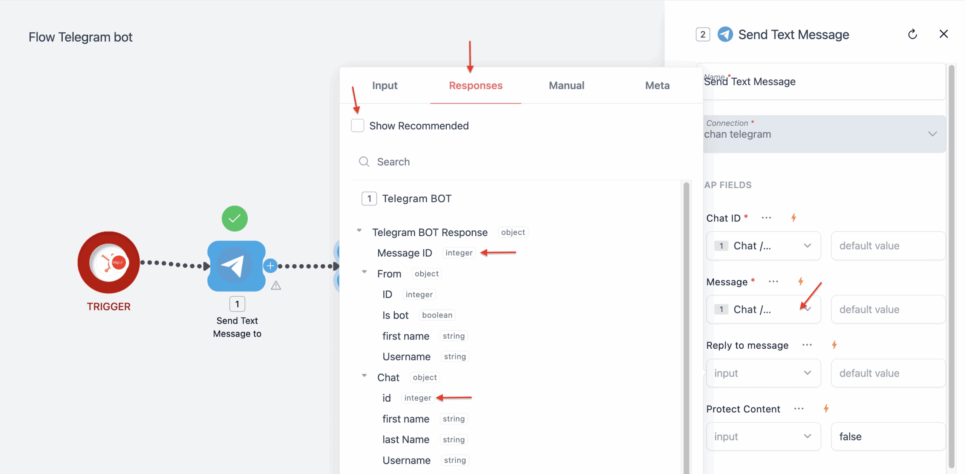This screenshot has height=474, width=965.
Task: Click lightning bolt next to Protect Content
Action: [x=826, y=408]
